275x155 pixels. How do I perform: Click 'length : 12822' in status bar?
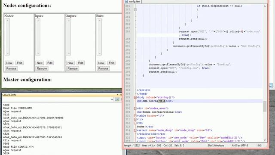coord(132,146)
